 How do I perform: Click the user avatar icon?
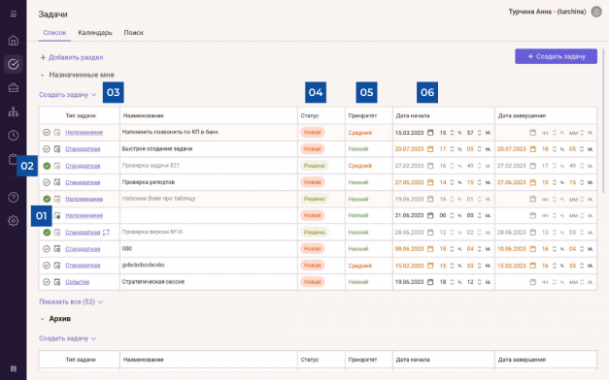(596, 12)
